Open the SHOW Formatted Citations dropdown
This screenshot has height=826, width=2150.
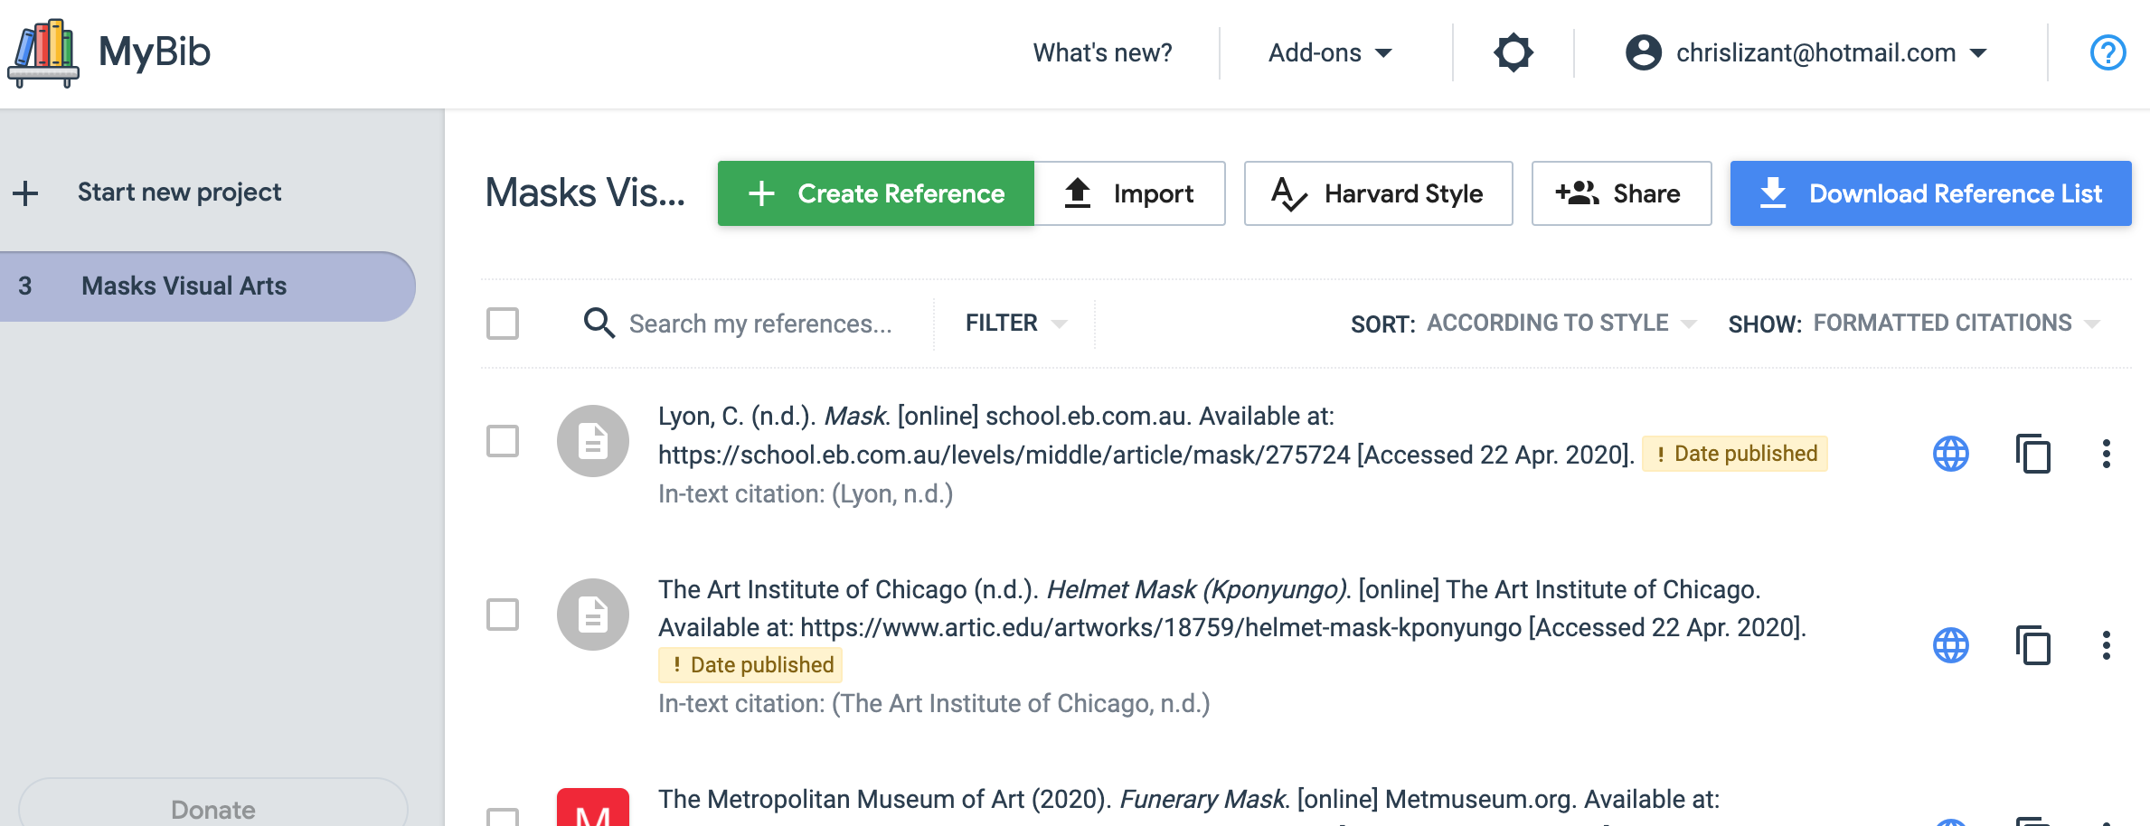(x=1943, y=323)
